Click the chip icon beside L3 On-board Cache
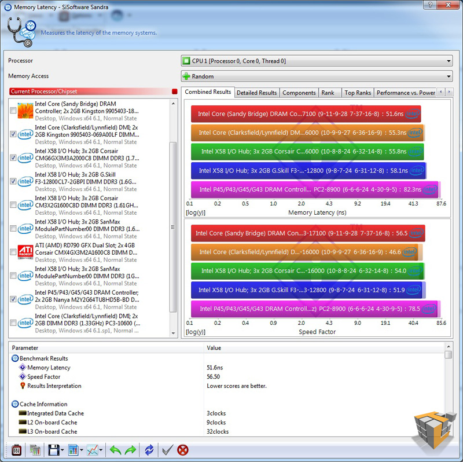 (x=23, y=431)
